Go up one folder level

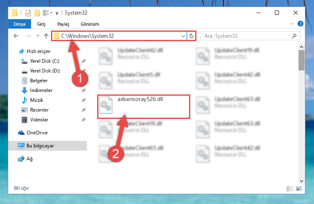coord(46,36)
